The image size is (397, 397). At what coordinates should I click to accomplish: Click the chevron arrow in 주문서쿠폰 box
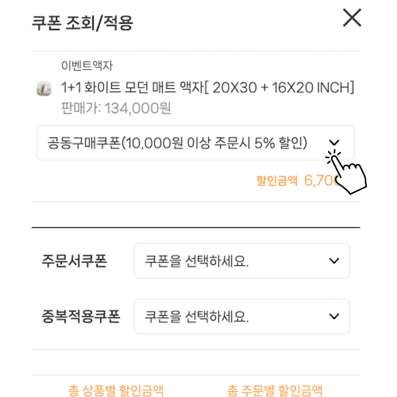(334, 261)
